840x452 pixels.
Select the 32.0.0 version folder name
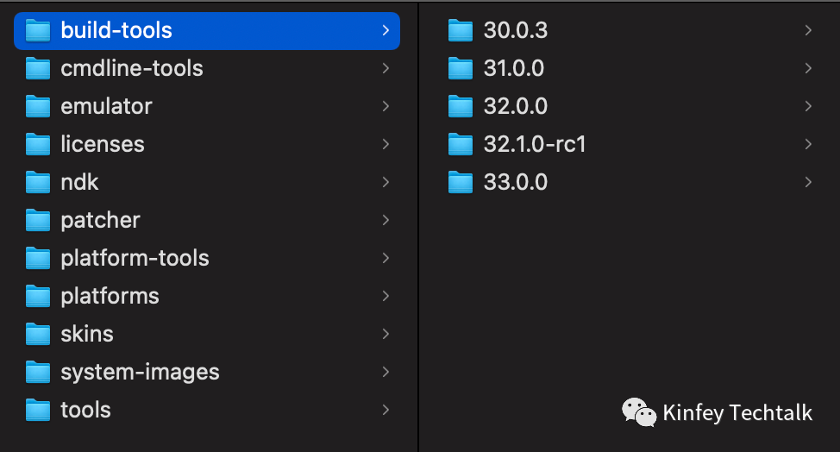click(x=515, y=107)
